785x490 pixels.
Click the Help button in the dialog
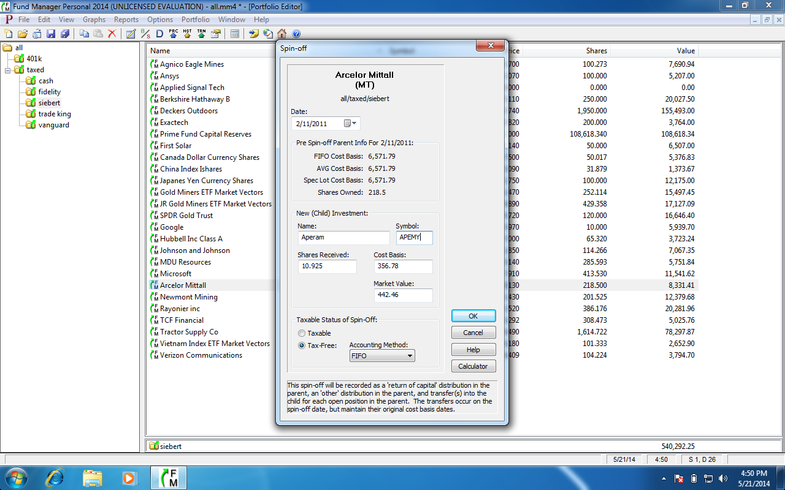(473, 349)
